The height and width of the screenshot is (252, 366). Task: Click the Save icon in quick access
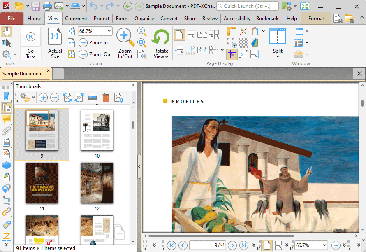tap(36, 6)
